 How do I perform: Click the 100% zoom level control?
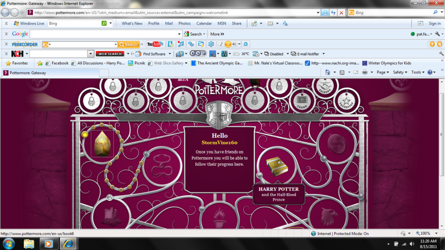(425, 233)
